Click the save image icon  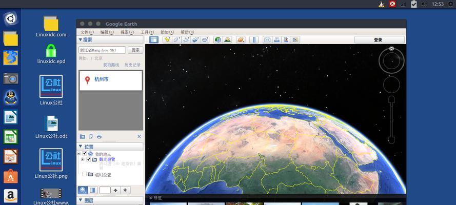click(x=286, y=40)
